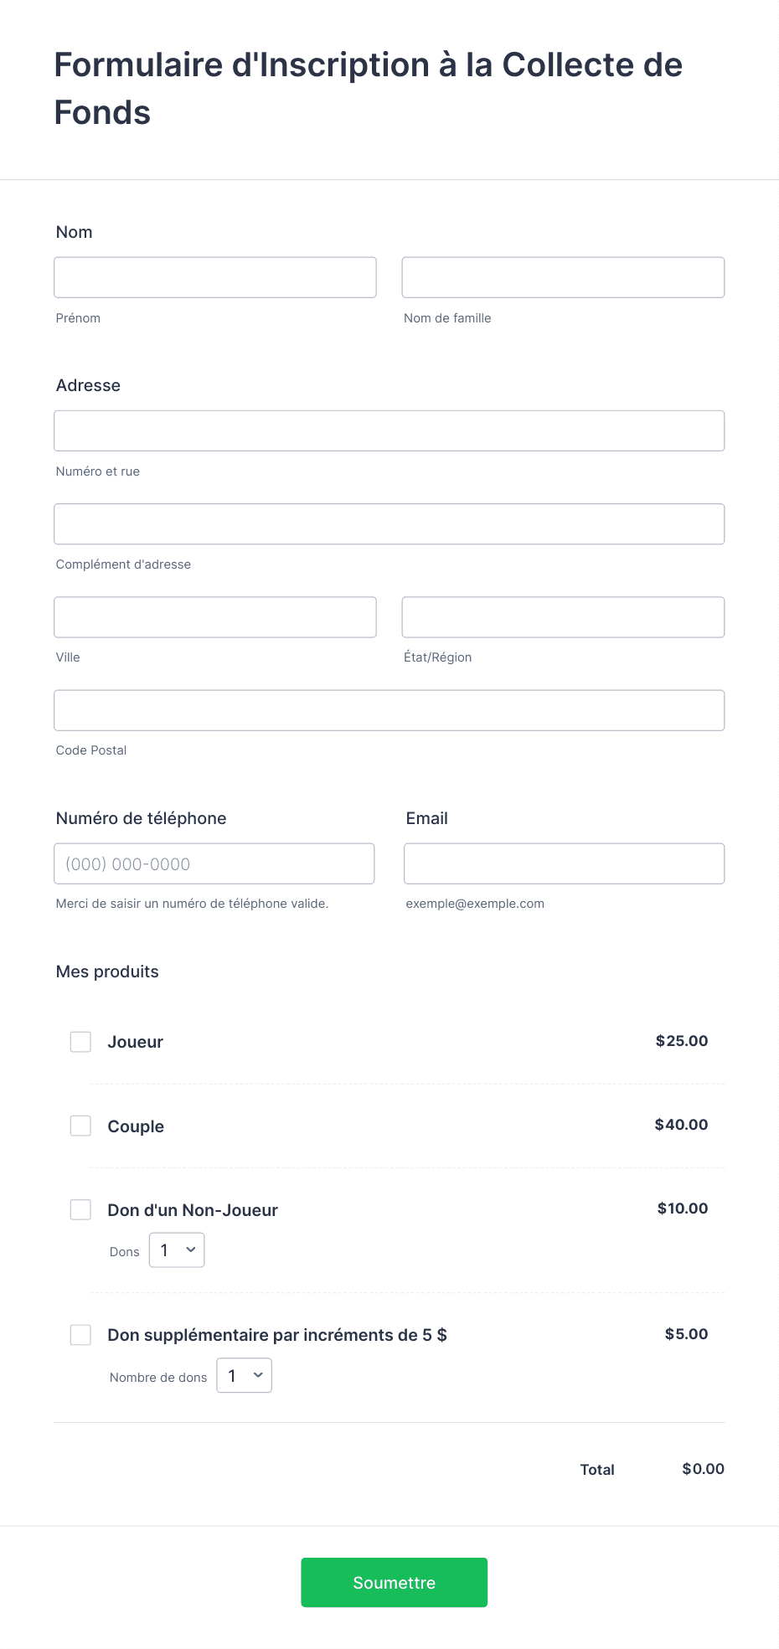The image size is (779, 1649).
Task: Enable the Don supplémentaire par incréments checkbox
Action: tap(80, 1335)
